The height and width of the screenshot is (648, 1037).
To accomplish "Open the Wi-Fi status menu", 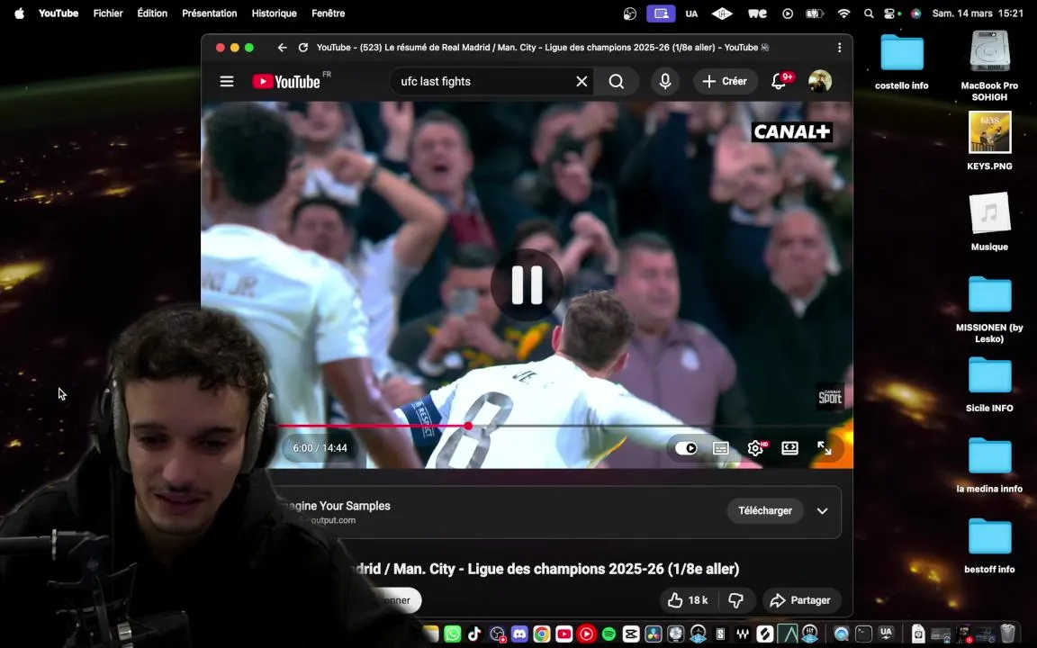I will [x=843, y=13].
